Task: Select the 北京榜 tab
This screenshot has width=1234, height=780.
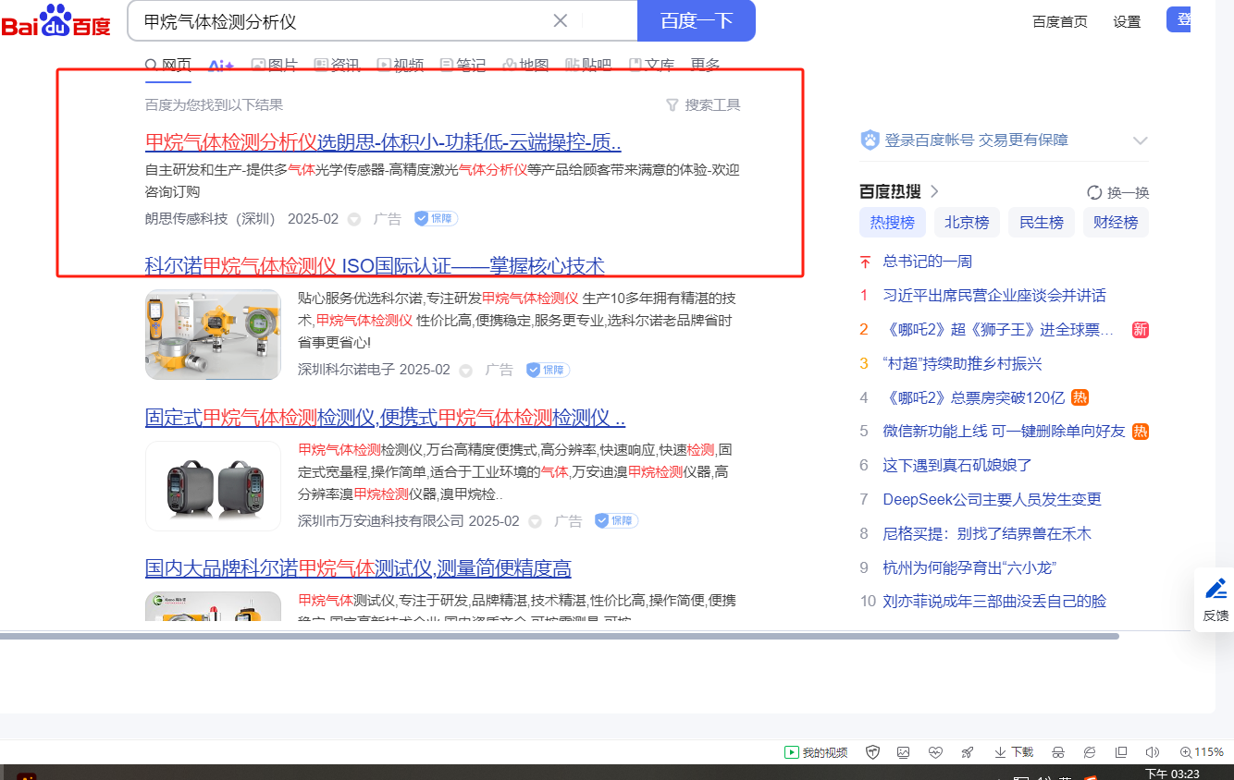Action: pyautogui.click(x=967, y=223)
